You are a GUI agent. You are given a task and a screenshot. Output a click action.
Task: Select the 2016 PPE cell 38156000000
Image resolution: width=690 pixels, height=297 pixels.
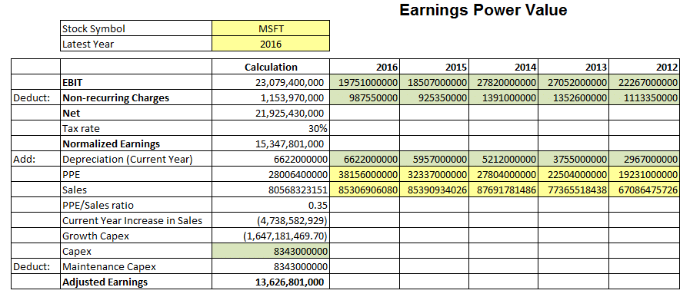tap(365, 174)
